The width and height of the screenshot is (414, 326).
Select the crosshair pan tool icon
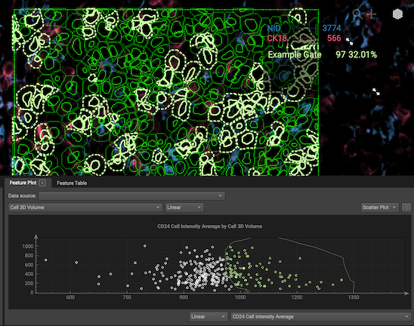372,14
